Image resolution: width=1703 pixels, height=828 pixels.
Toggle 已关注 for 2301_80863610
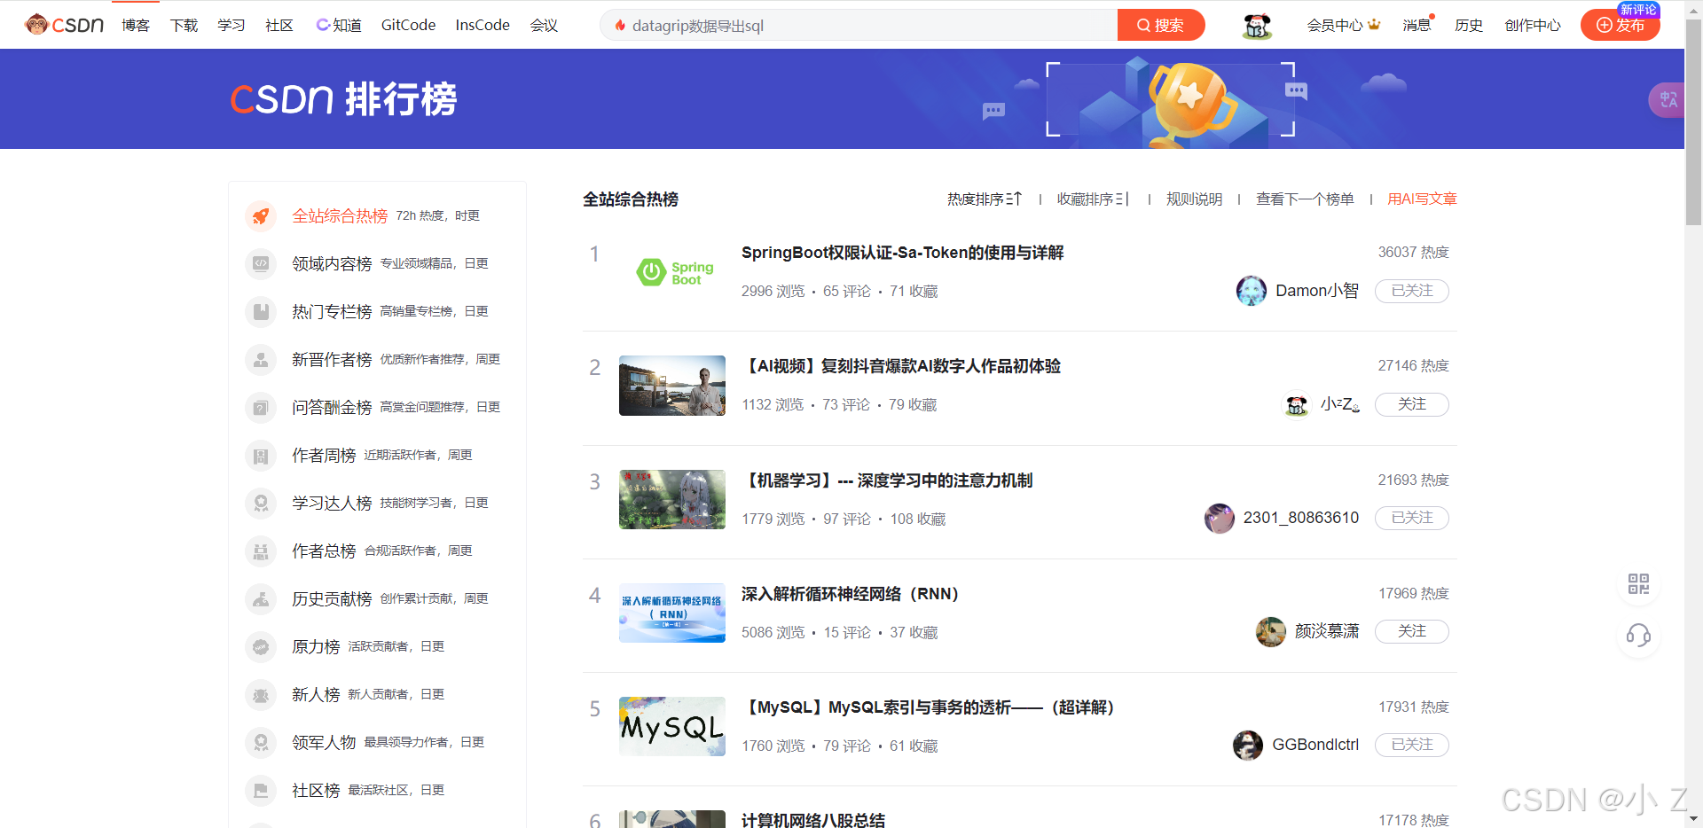1412,518
